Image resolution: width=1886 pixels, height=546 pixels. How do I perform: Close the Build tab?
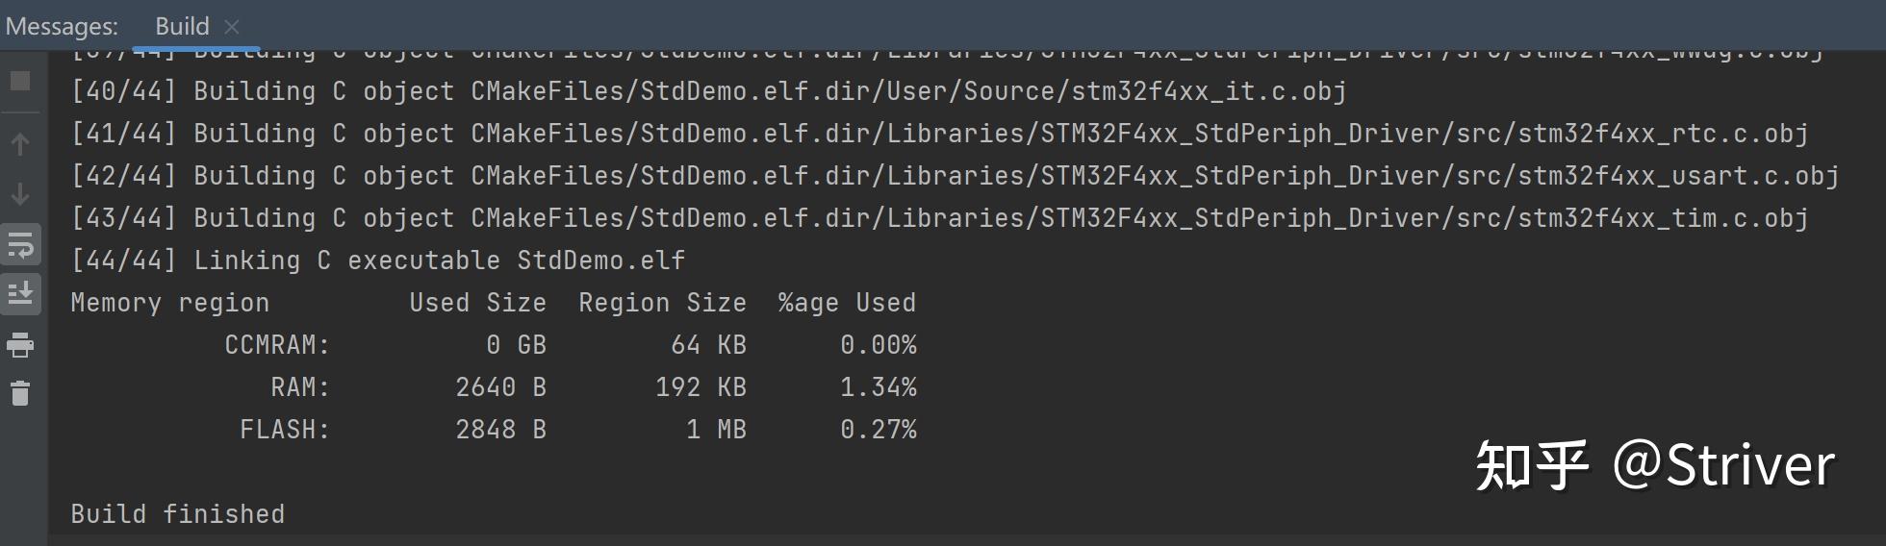click(231, 27)
